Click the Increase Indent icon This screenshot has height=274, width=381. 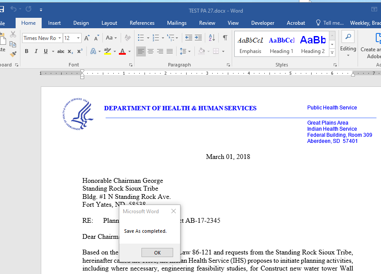(198, 38)
